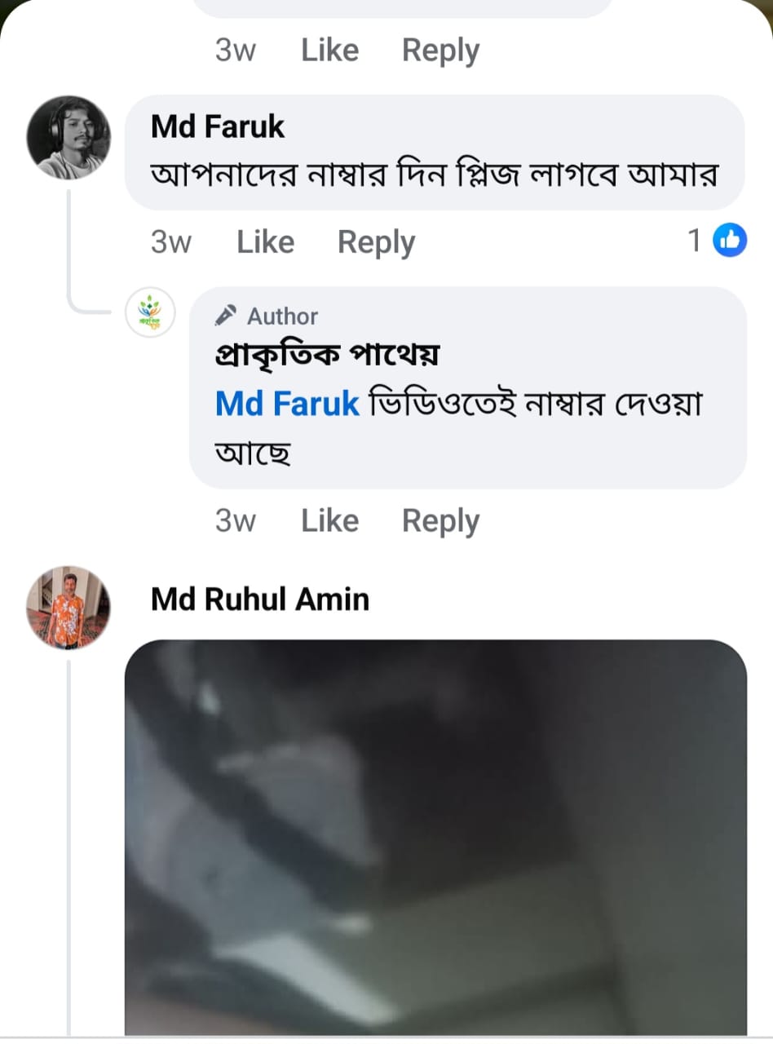The image size is (773, 1044).
Task: Visit Md Ruhul Amin's profile name
Action: pos(260,599)
